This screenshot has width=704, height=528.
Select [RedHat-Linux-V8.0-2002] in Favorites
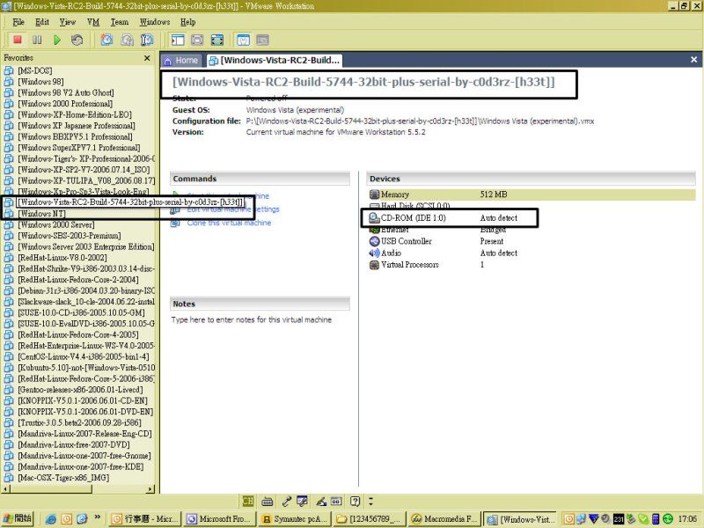click(62, 257)
